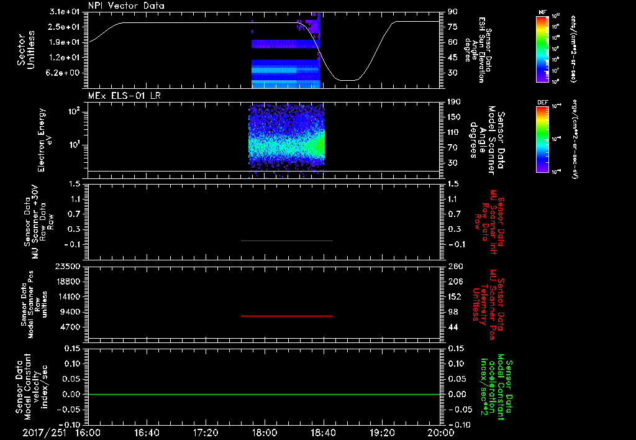The width and height of the screenshot is (636, 440).
Task: Click the "98" telemetry tick label
Action: click(453, 312)
